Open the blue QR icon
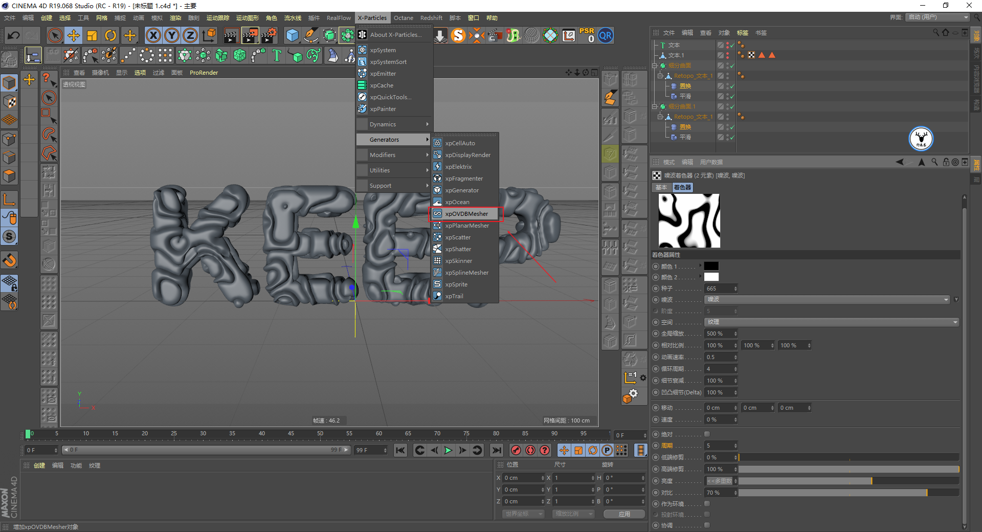 click(x=606, y=35)
